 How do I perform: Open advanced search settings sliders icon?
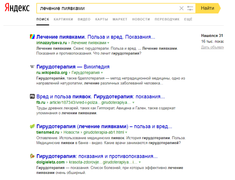point(190,8)
